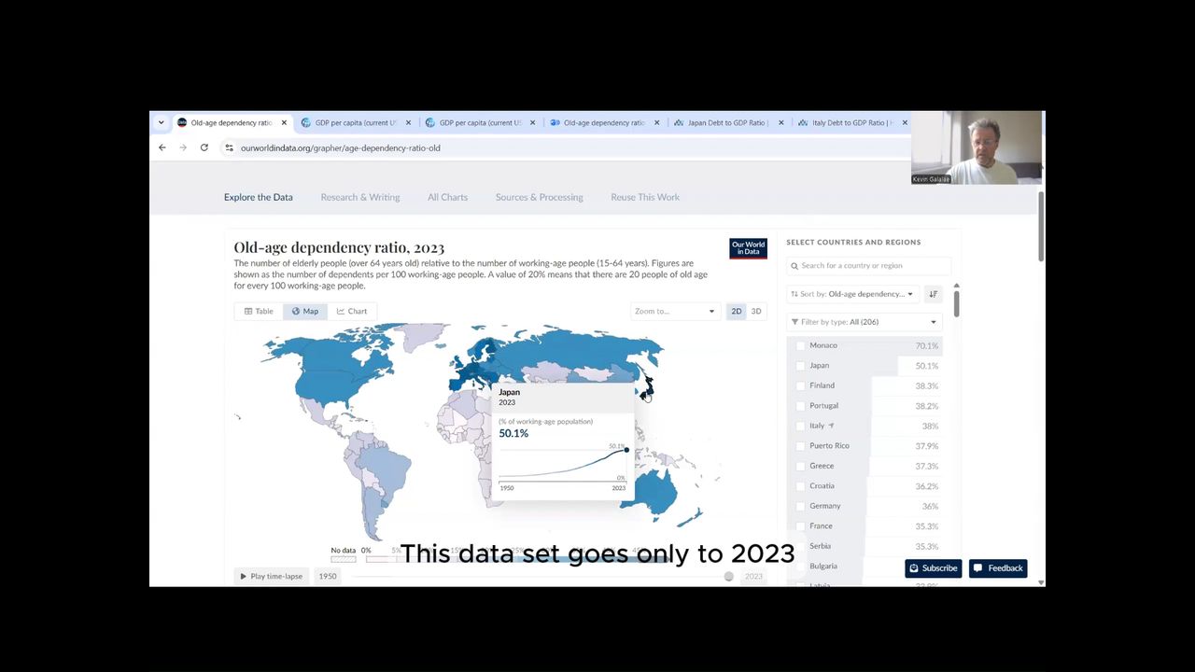Open Filter by type dropdown
1195x672 pixels.
tap(865, 322)
